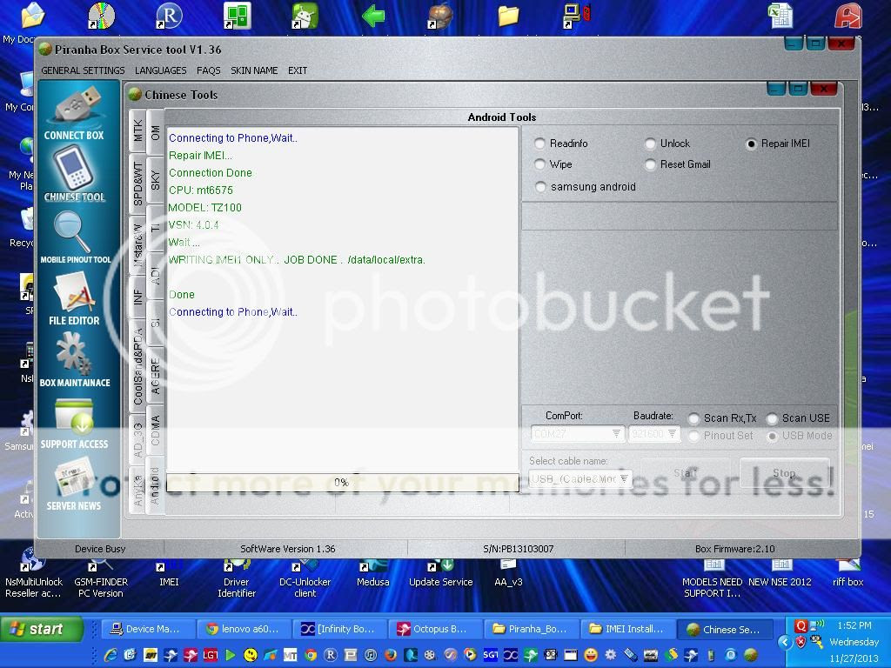This screenshot has width=891, height=668.
Task: Open the R desktop shortcut icon
Action: pos(169,16)
